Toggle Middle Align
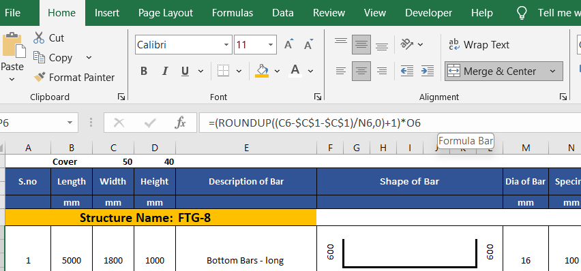The image size is (581, 271). tap(361, 45)
